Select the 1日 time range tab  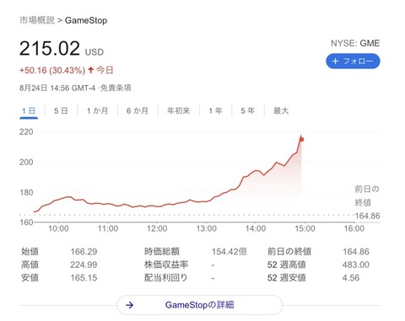[x=29, y=110]
